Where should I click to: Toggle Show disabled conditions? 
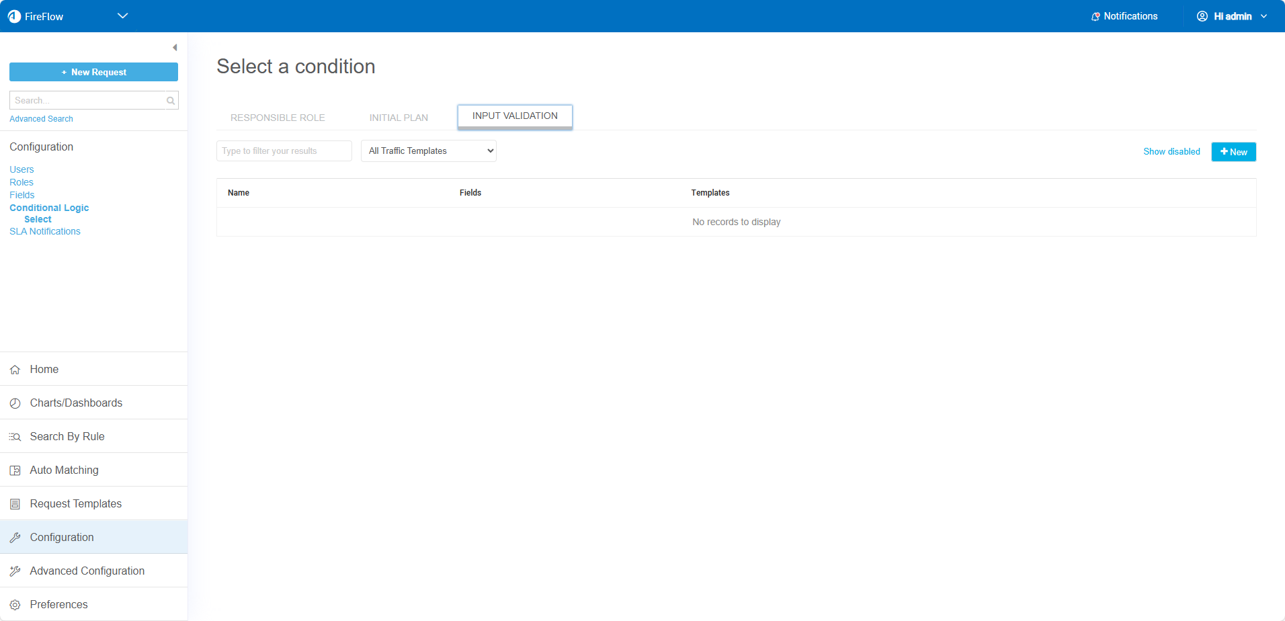[1171, 152]
